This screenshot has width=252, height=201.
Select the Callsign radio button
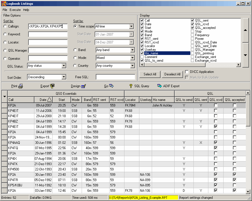tap(5, 26)
